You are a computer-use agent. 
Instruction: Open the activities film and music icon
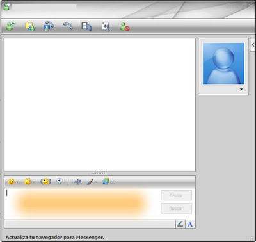pyautogui.click(x=86, y=27)
